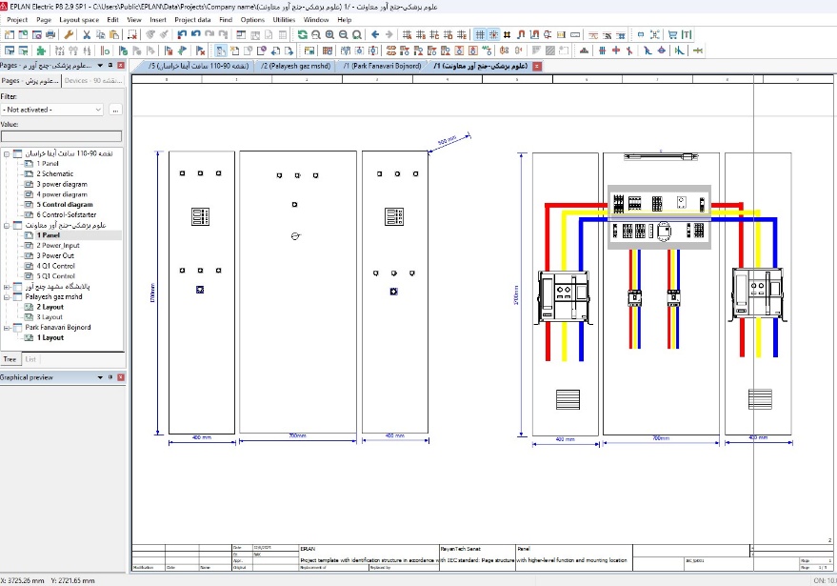The image size is (837, 586).
Task: Switch to List view tab
Action: point(31,359)
